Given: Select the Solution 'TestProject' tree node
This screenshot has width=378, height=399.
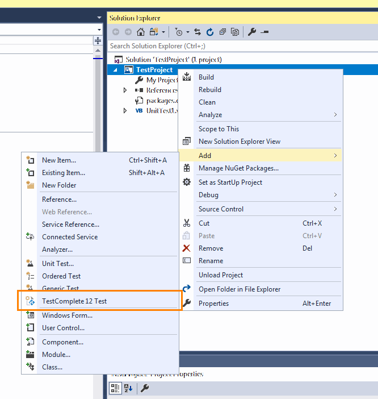Looking at the screenshot, I should pos(173,60).
